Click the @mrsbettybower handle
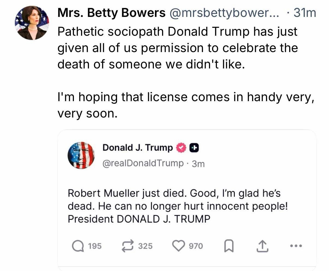Viewport: 329px width, 271px height. point(224,13)
